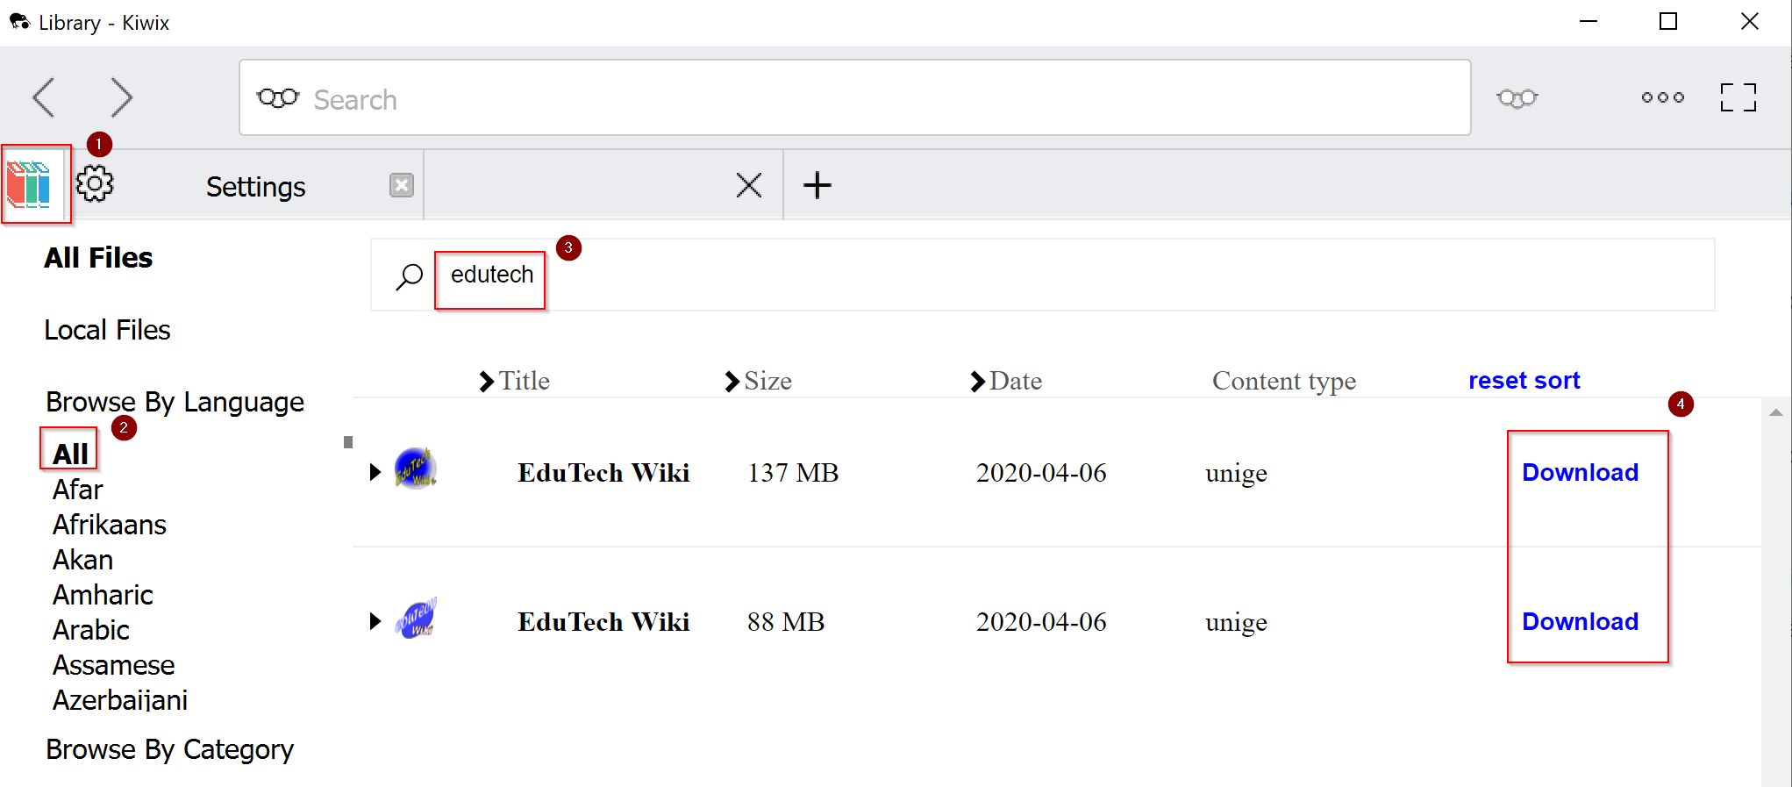
Task: Click Content type column header
Action: (1283, 381)
